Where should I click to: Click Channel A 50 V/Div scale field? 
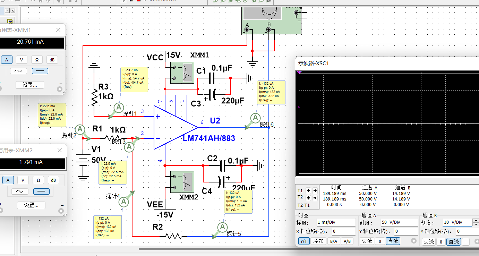(x=399, y=222)
